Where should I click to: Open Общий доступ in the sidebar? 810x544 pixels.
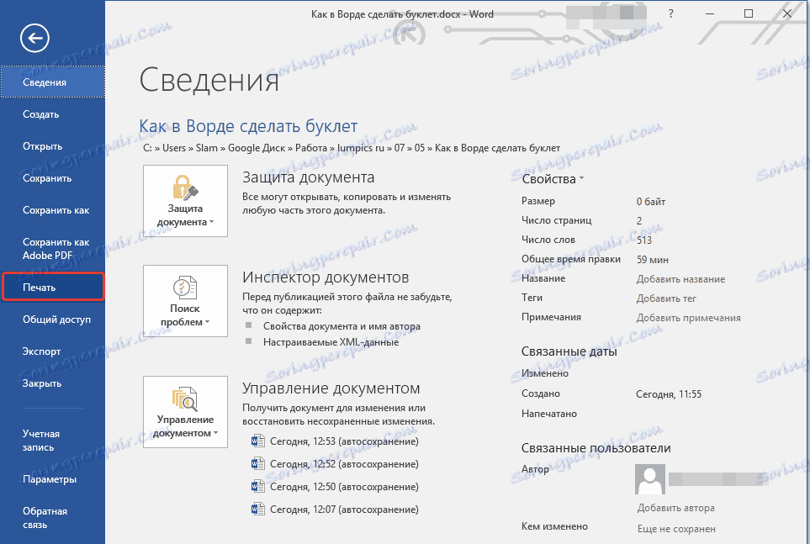coord(53,320)
